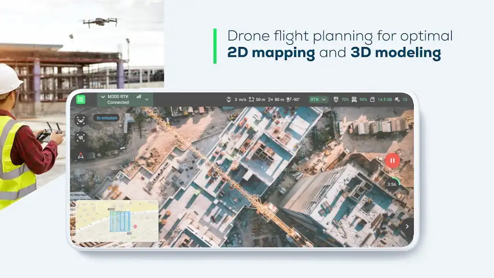Click the compass north arrow icon
Screen dimensions: 494x278
point(81,155)
